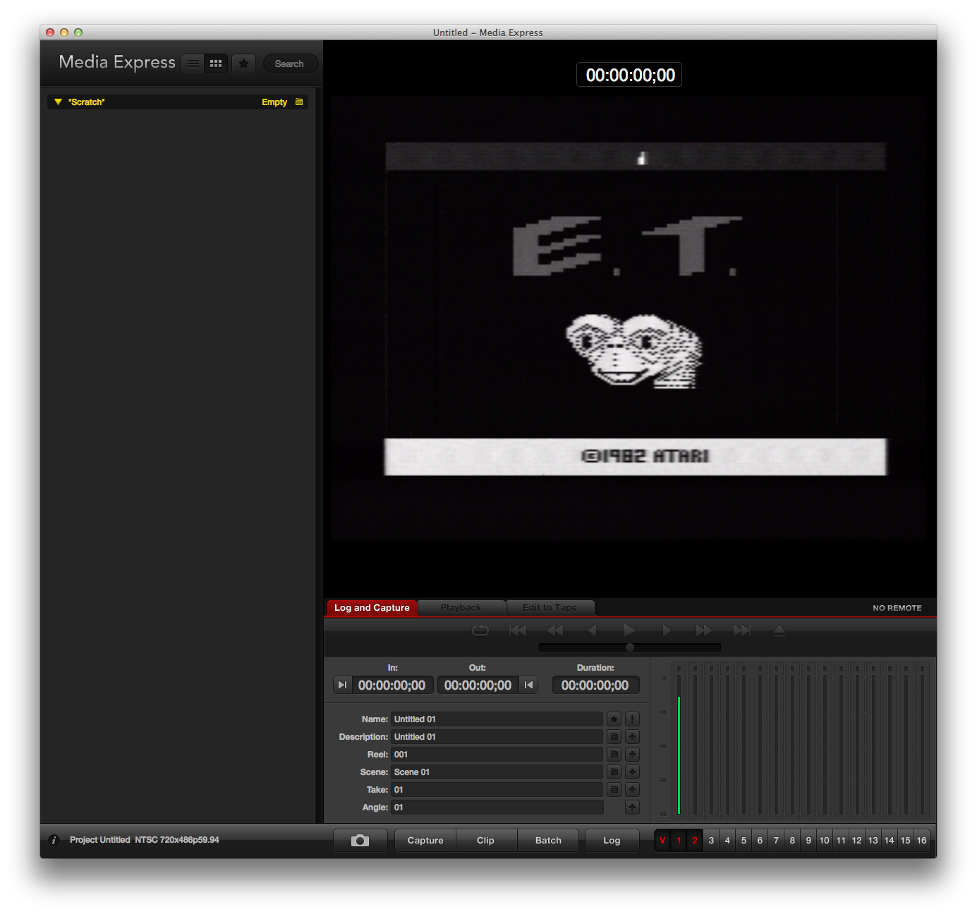The image size is (977, 914).
Task: Mark clip as favorite in Name row
Action: pos(614,719)
